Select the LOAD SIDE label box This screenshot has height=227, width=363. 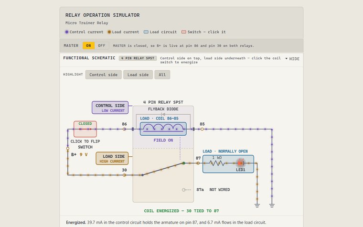click(x=112, y=159)
